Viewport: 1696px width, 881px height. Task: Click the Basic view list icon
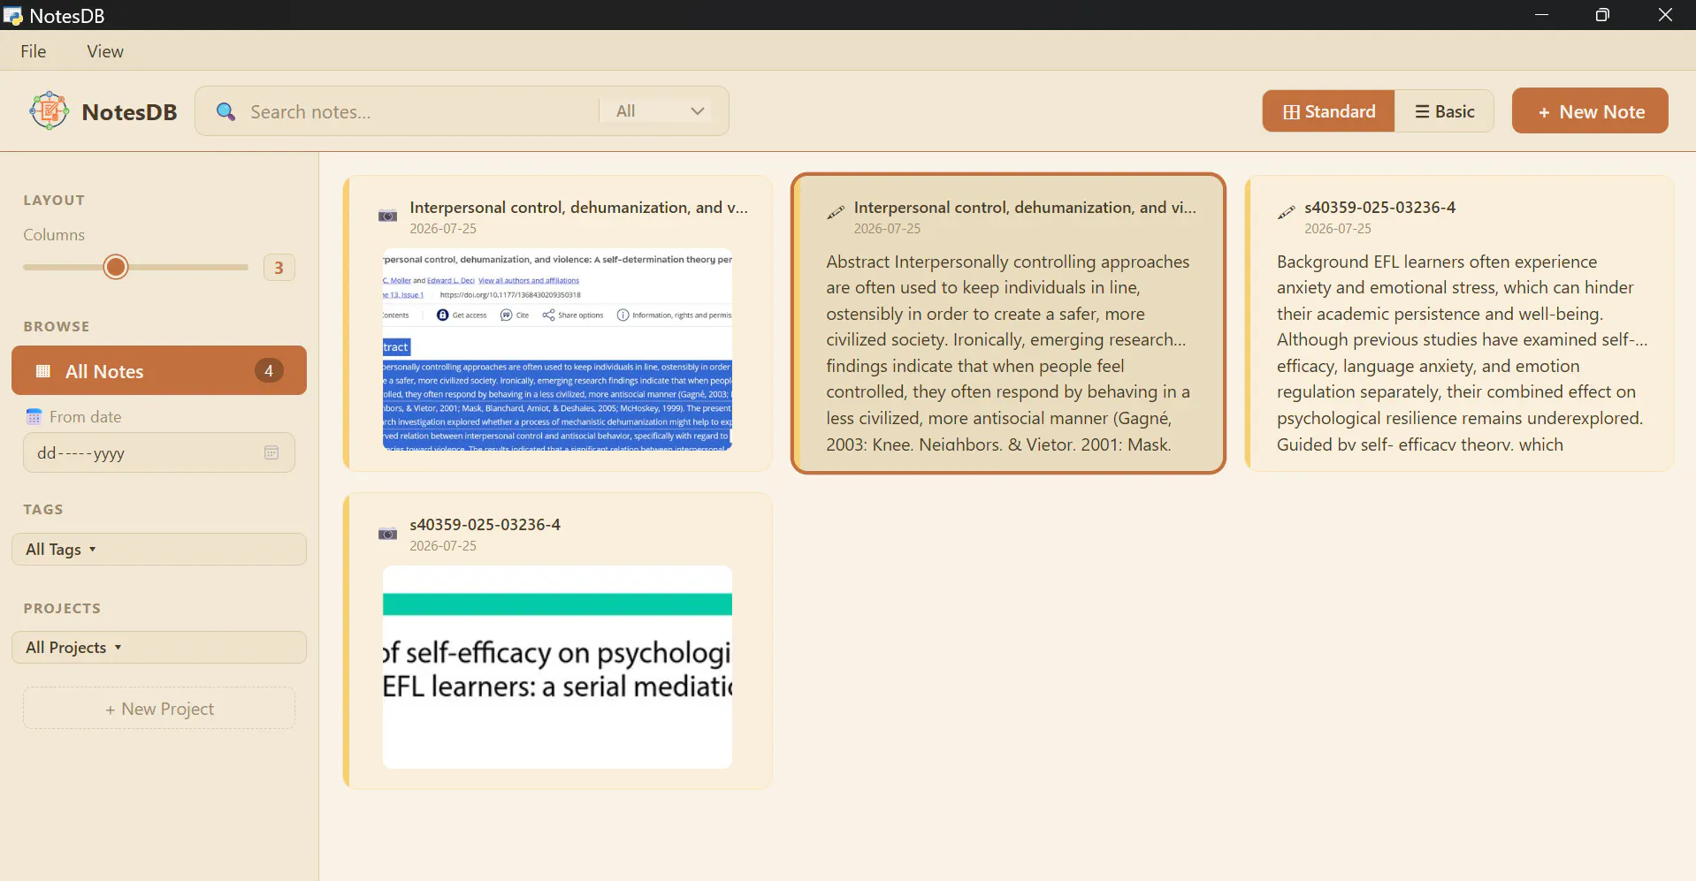(1422, 111)
